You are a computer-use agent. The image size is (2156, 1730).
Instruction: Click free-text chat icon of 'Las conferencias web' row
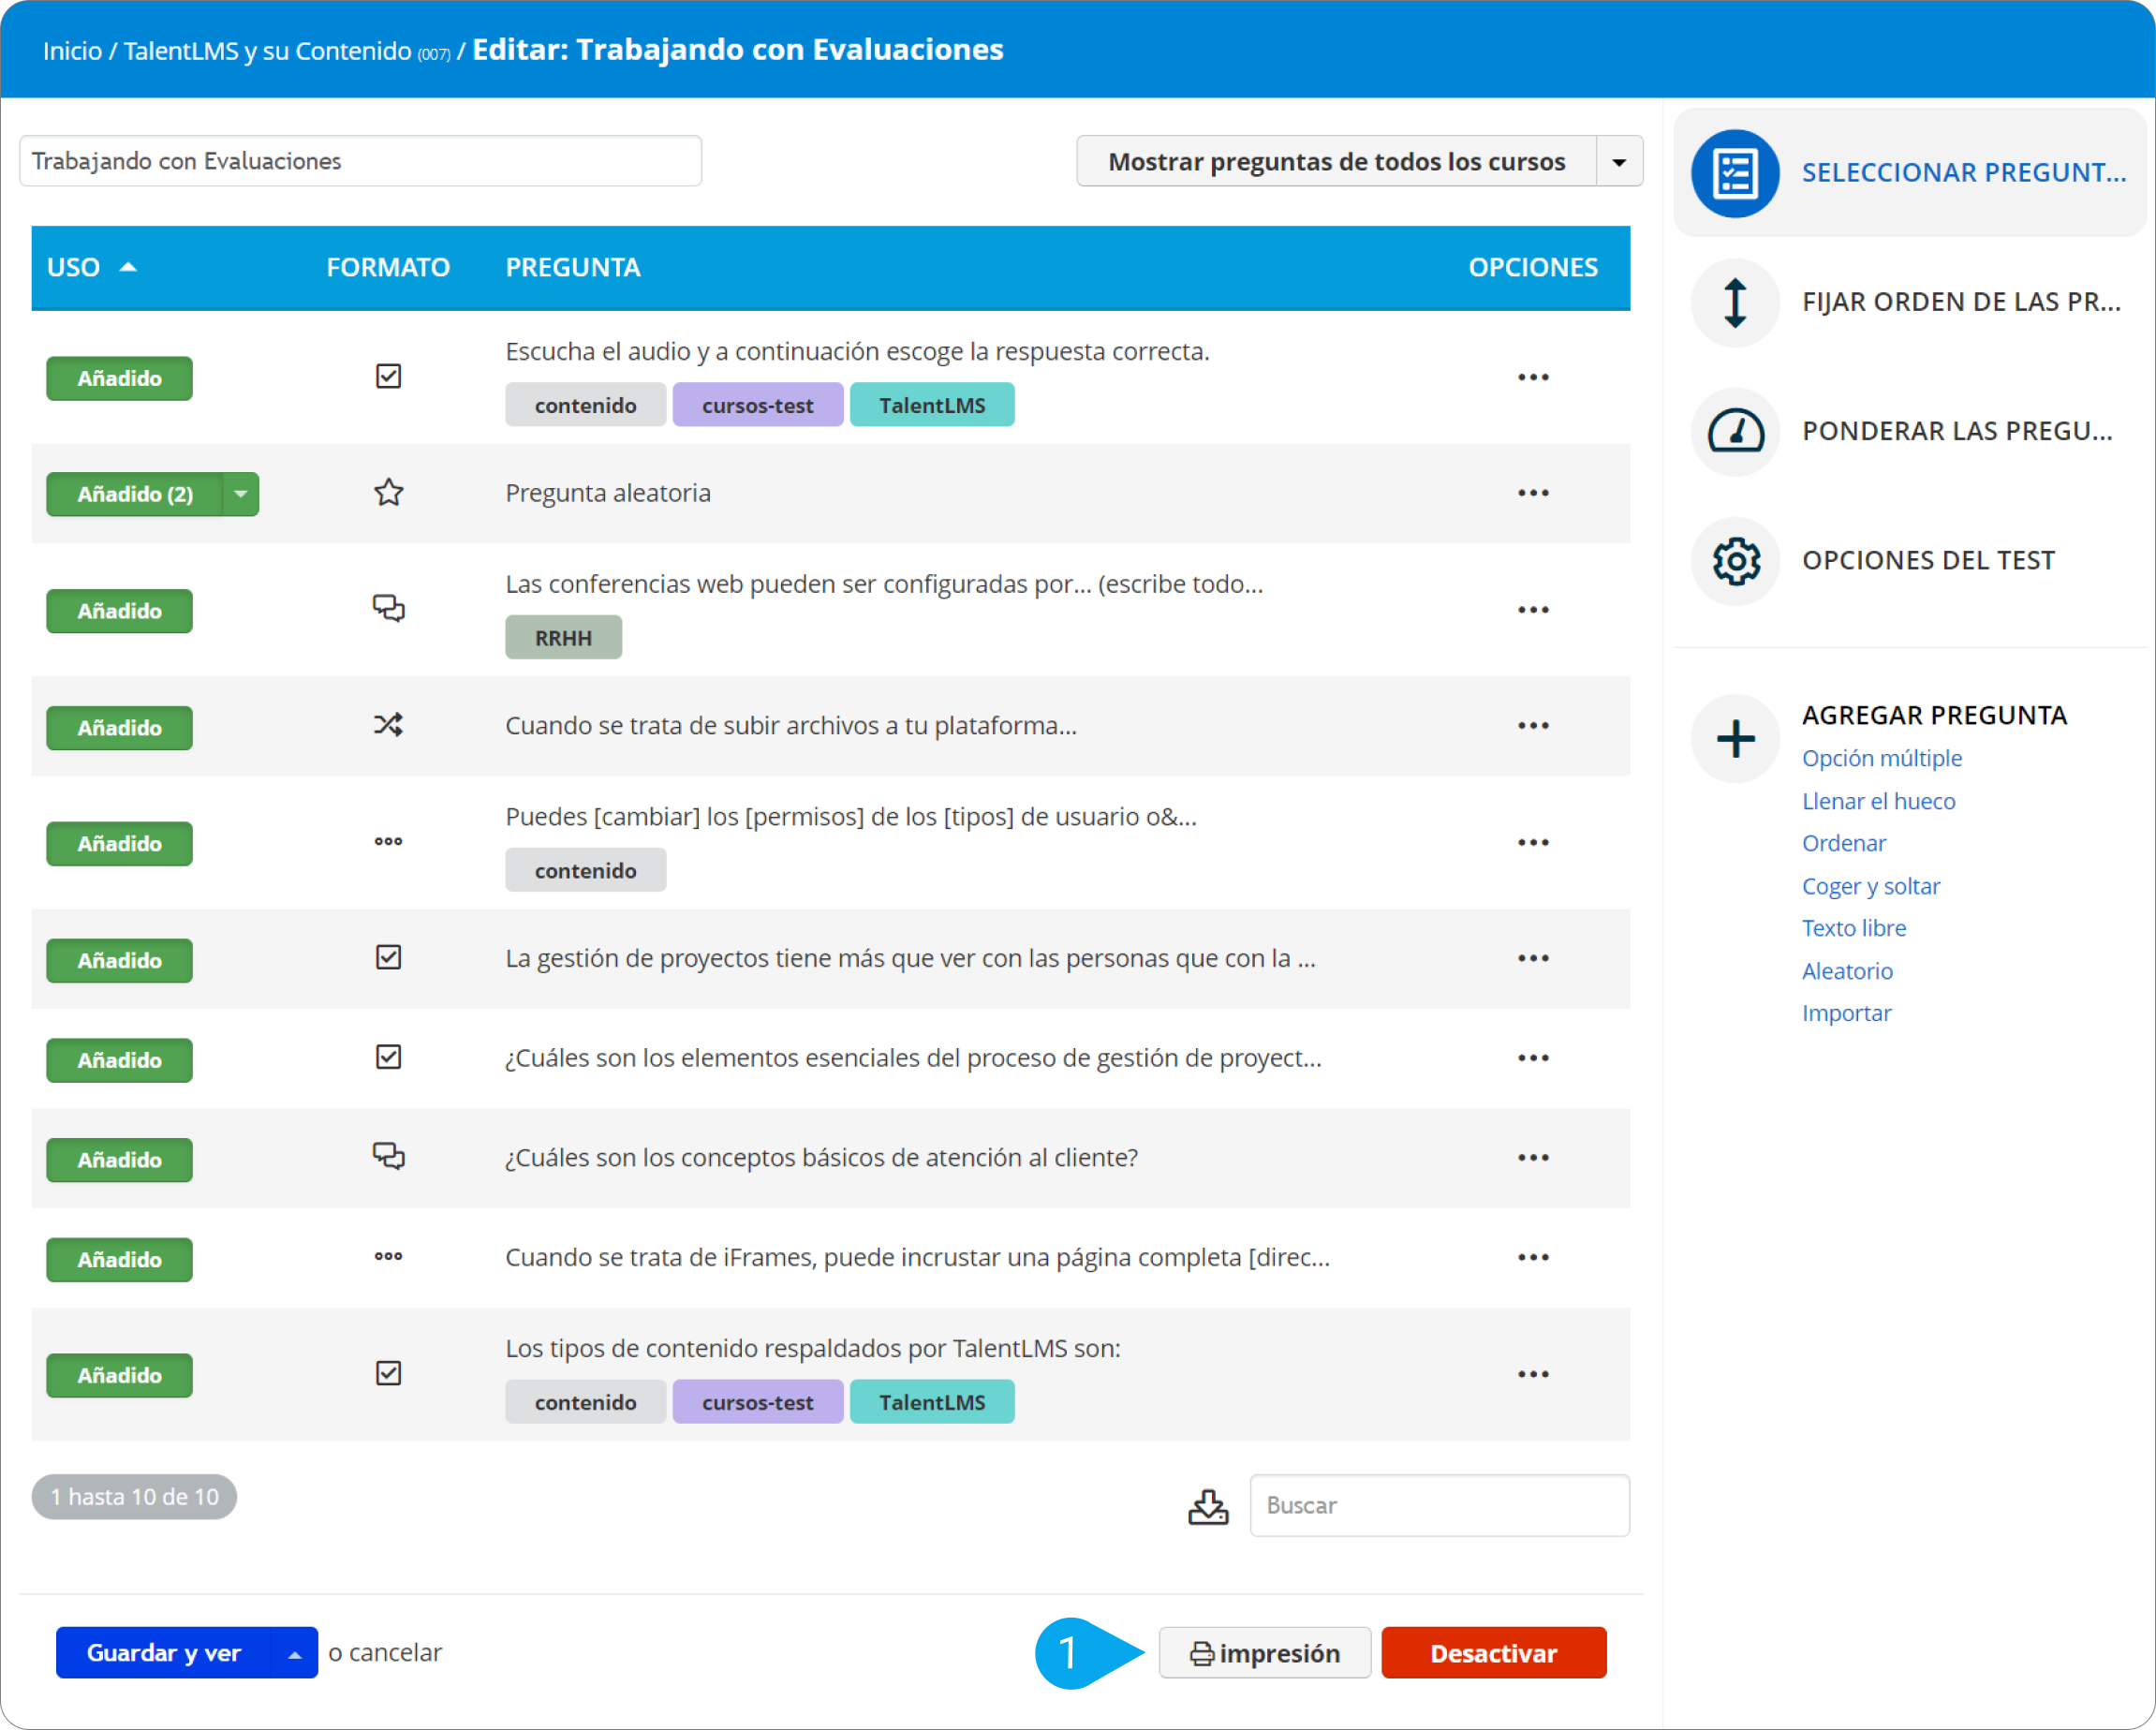(x=388, y=608)
